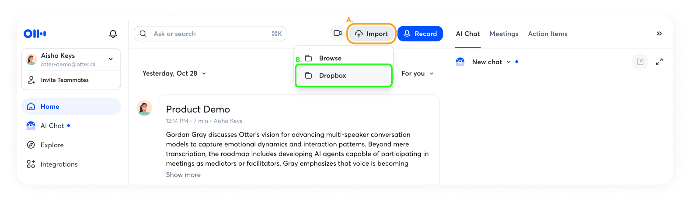Image resolution: width=690 pixels, height=202 pixels.
Task: Click the Home house icon
Action: (x=31, y=106)
